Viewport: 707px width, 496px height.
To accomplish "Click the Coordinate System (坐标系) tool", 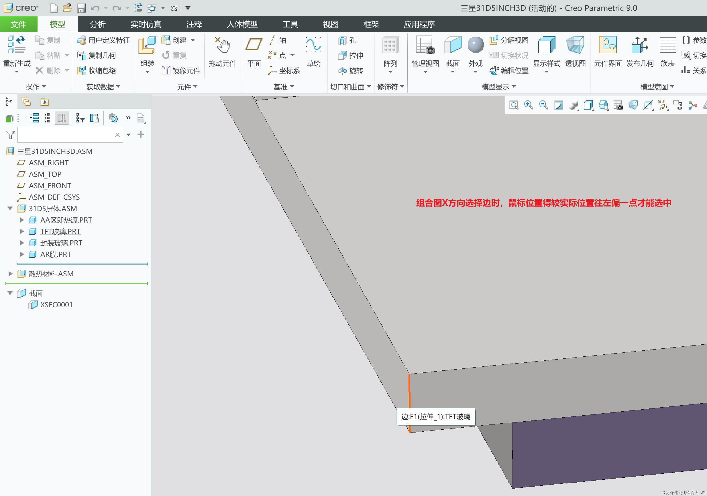I will pyautogui.click(x=284, y=70).
